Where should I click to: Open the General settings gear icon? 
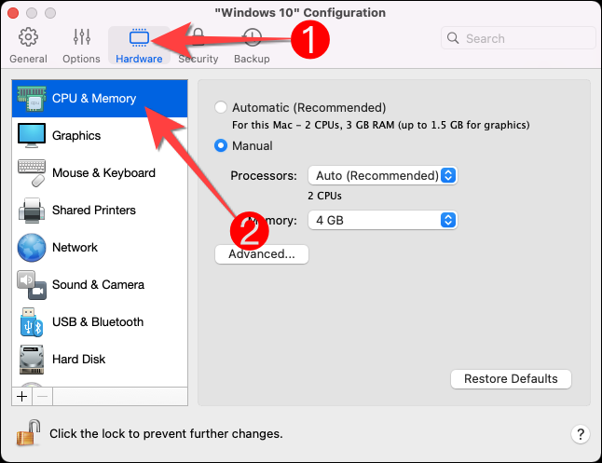pos(28,38)
